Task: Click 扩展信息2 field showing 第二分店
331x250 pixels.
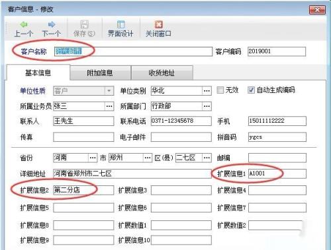Action: pos(83,190)
